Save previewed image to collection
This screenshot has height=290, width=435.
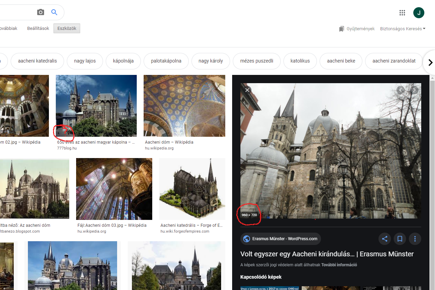click(x=400, y=239)
